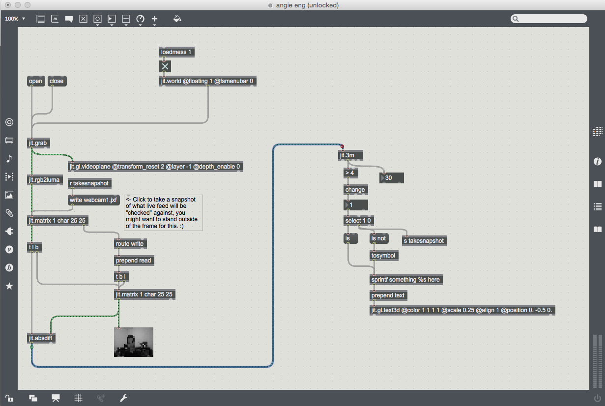The image size is (605, 406).
Task: Expand the button objects toolbar menu
Action: pyautogui.click(x=97, y=19)
